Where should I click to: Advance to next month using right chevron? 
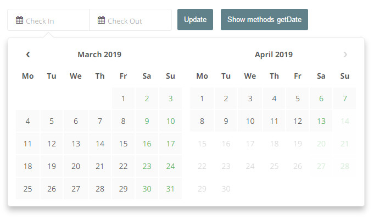pyautogui.click(x=345, y=54)
